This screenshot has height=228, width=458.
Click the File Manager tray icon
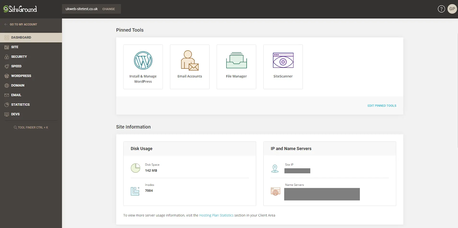tap(236, 60)
